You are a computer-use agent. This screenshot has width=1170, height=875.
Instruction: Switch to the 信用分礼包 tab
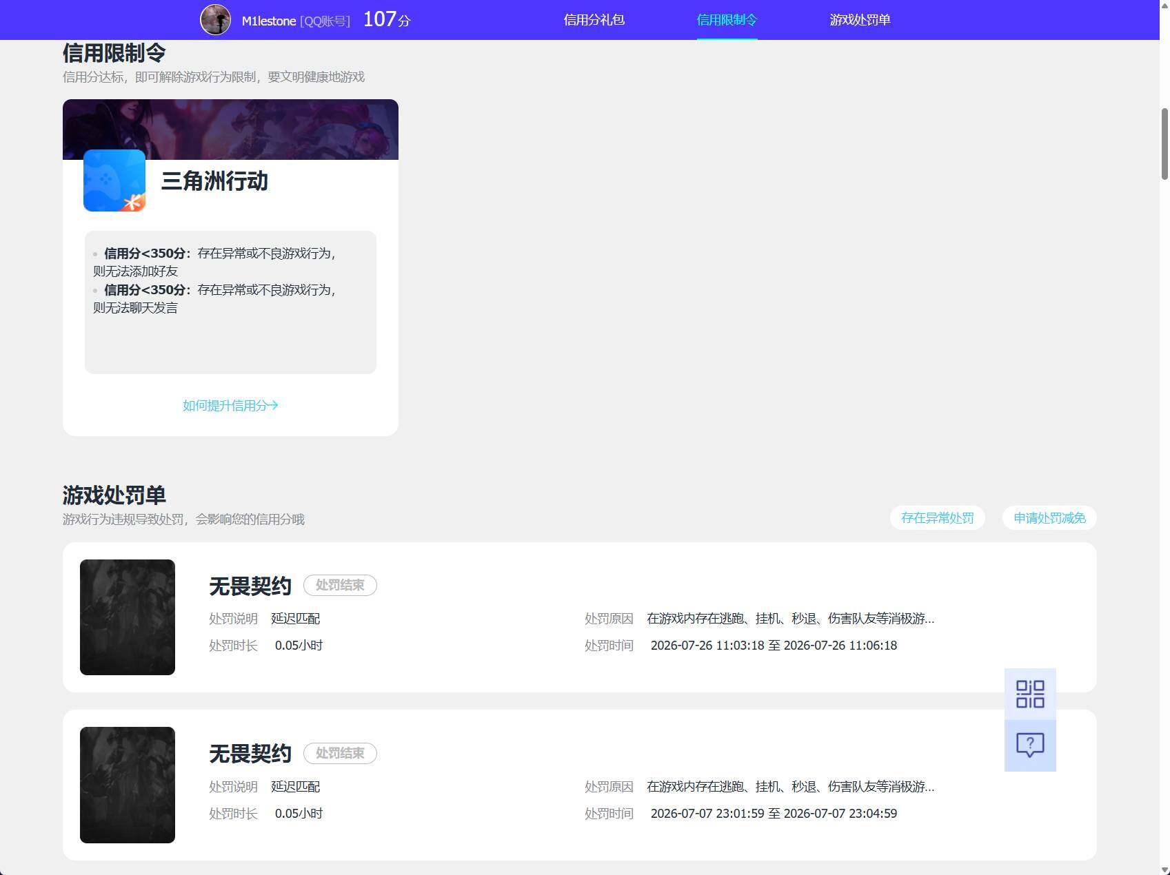[594, 20]
